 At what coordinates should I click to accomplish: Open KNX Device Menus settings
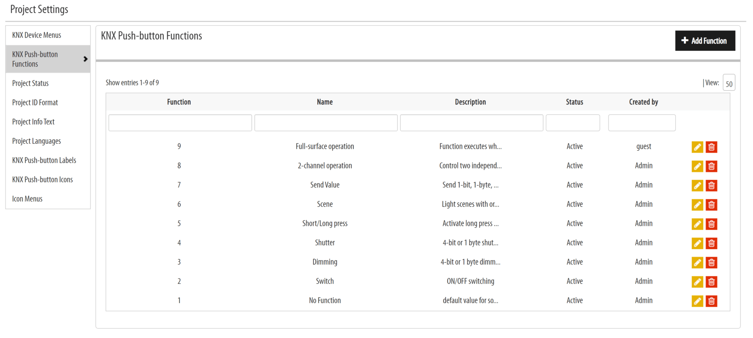pyautogui.click(x=48, y=35)
